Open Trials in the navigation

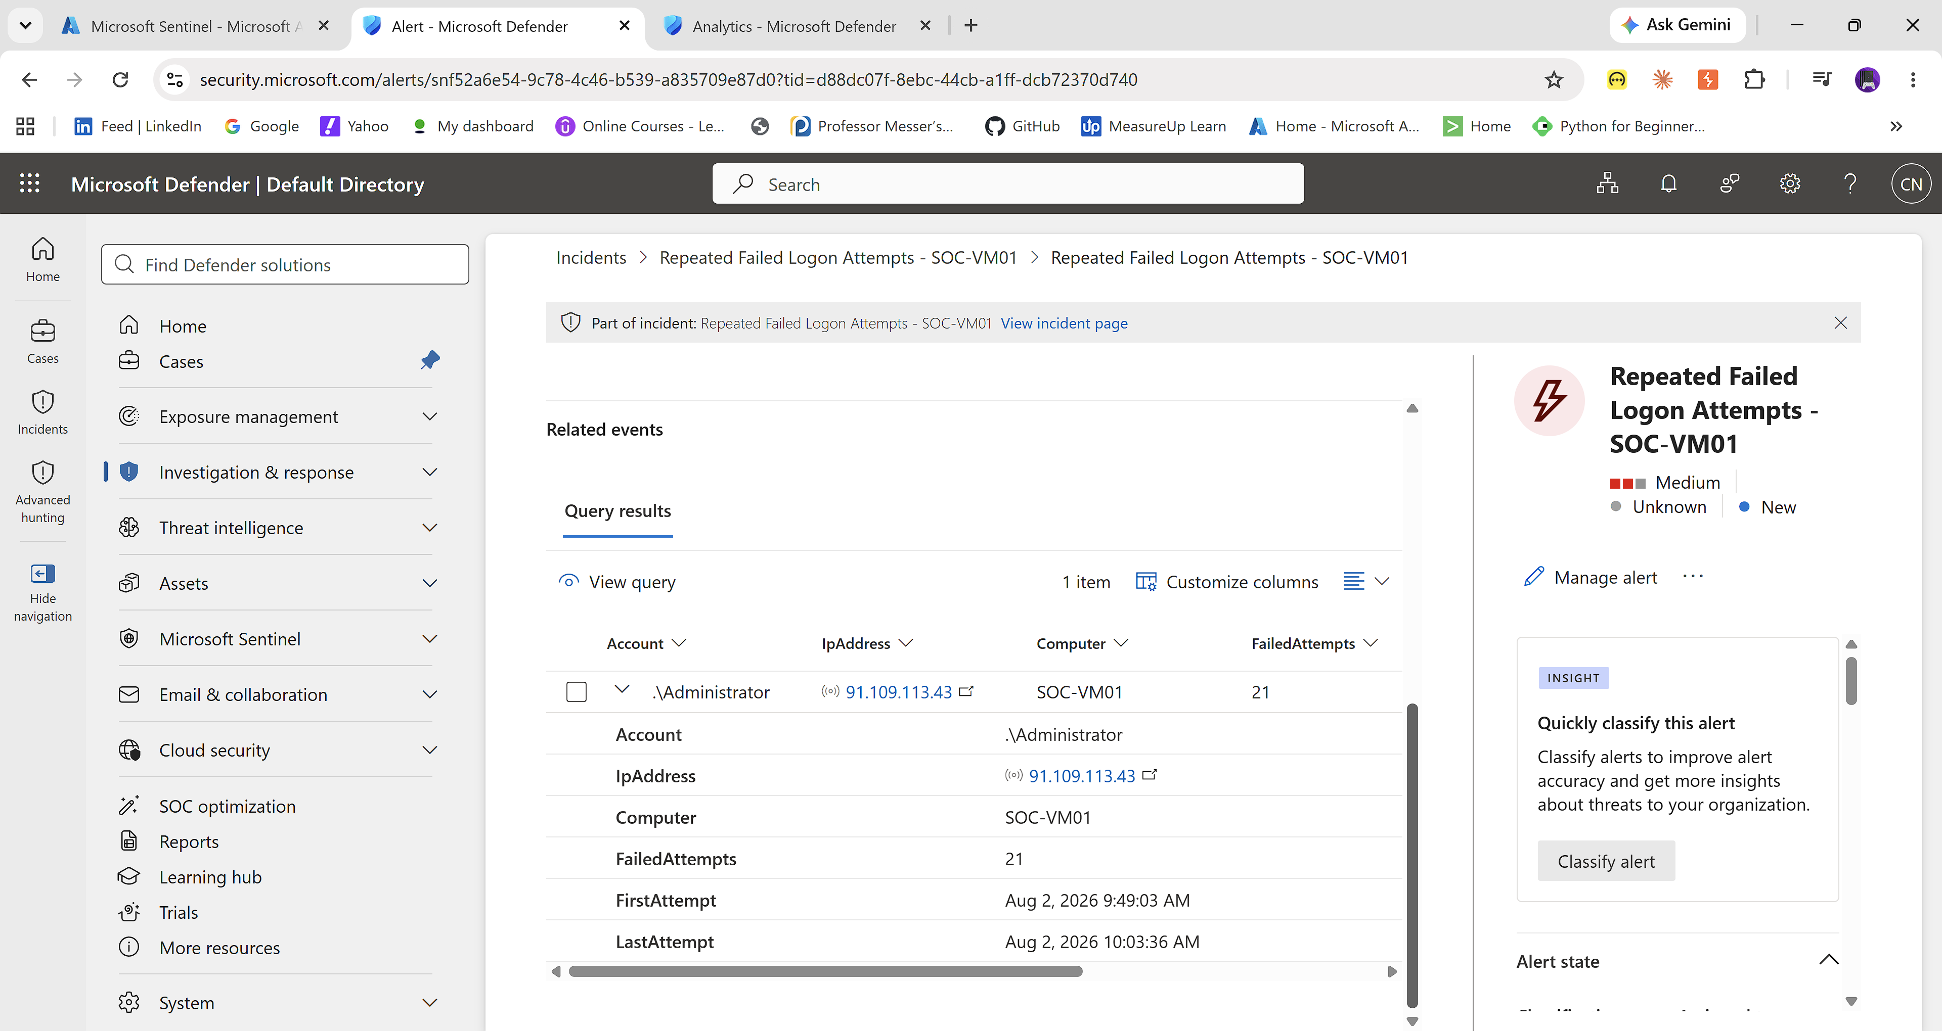(178, 912)
